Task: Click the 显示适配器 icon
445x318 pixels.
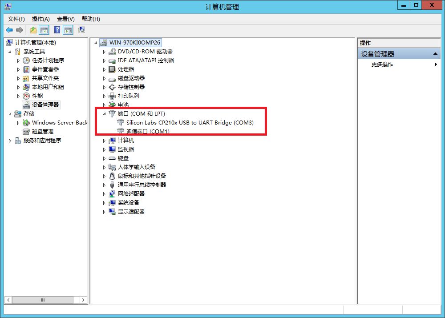Action: 112,212
